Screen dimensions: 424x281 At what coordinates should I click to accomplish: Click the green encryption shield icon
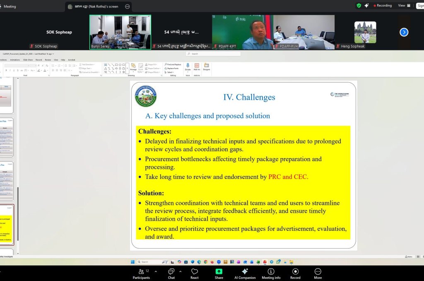[x=359, y=5]
